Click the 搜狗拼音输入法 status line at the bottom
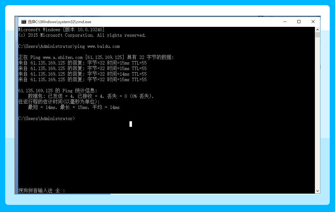The image size is (335, 212). pyautogui.click(x=42, y=191)
